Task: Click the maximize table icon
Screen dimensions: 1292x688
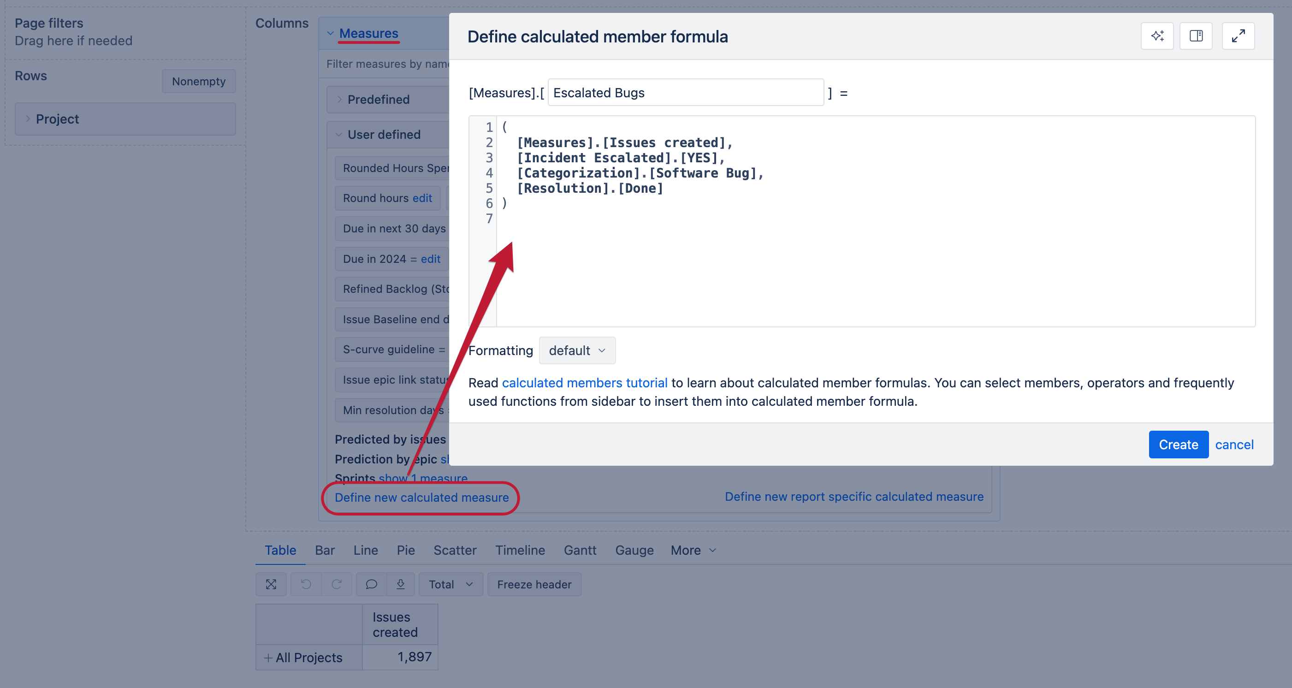Action: [x=271, y=584]
